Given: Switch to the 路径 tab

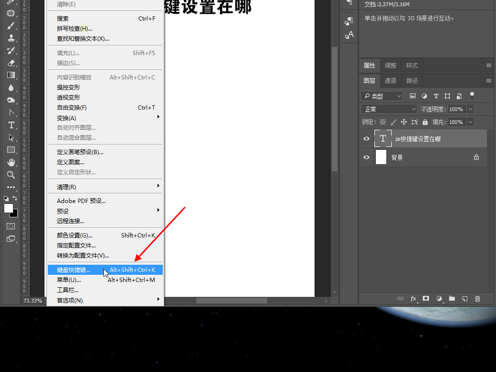Looking at the screenshot, I should pos(412,80).
